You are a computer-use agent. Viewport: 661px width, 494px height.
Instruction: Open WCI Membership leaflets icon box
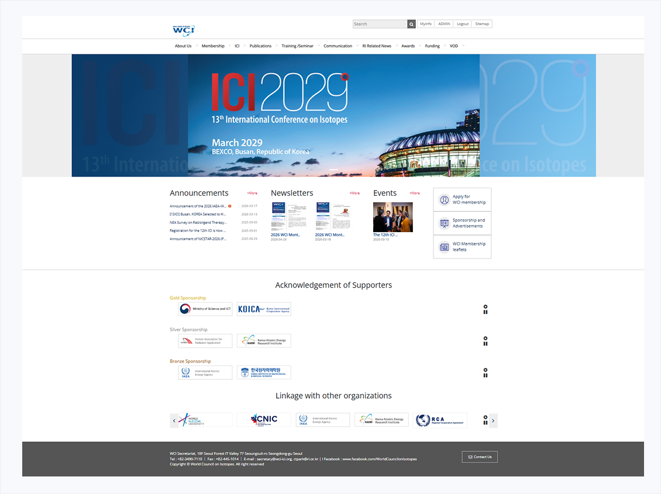tap(463, 247)
